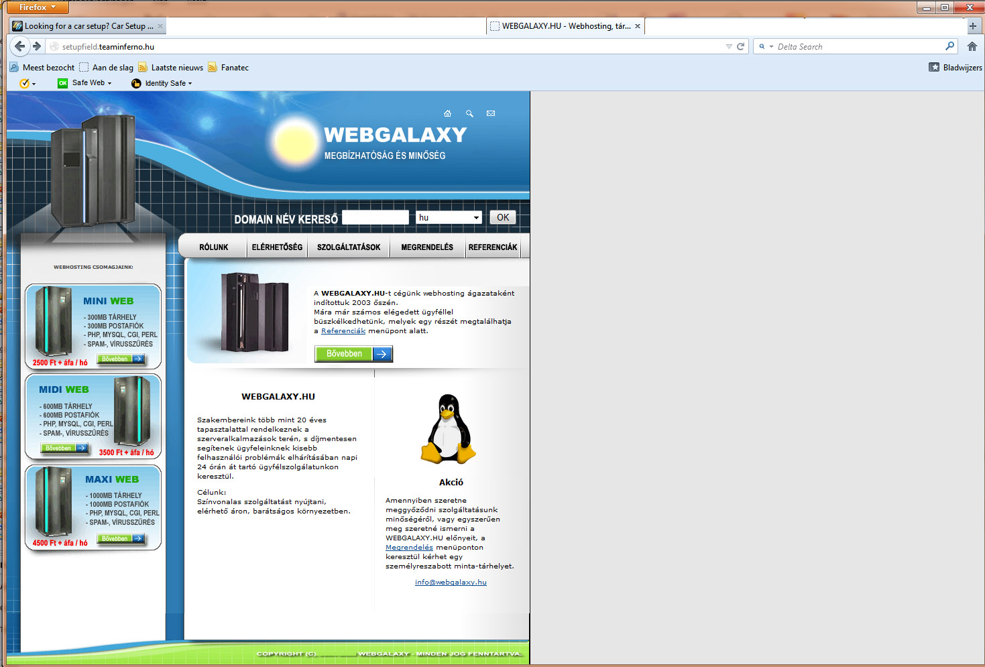Image resolution: width=985 pixels, height=667 pixels.
Task: Click Bővebben in the MINI WEB package
Action: tap(121, 359)
